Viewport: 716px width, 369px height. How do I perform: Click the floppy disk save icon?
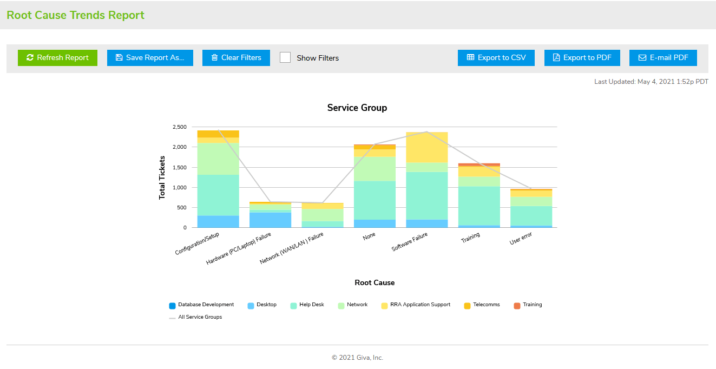pos(119,58)
